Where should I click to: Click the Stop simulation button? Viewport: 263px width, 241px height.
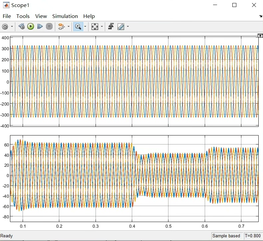tap(49, 27)
